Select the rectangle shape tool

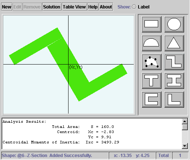[151, 24]
